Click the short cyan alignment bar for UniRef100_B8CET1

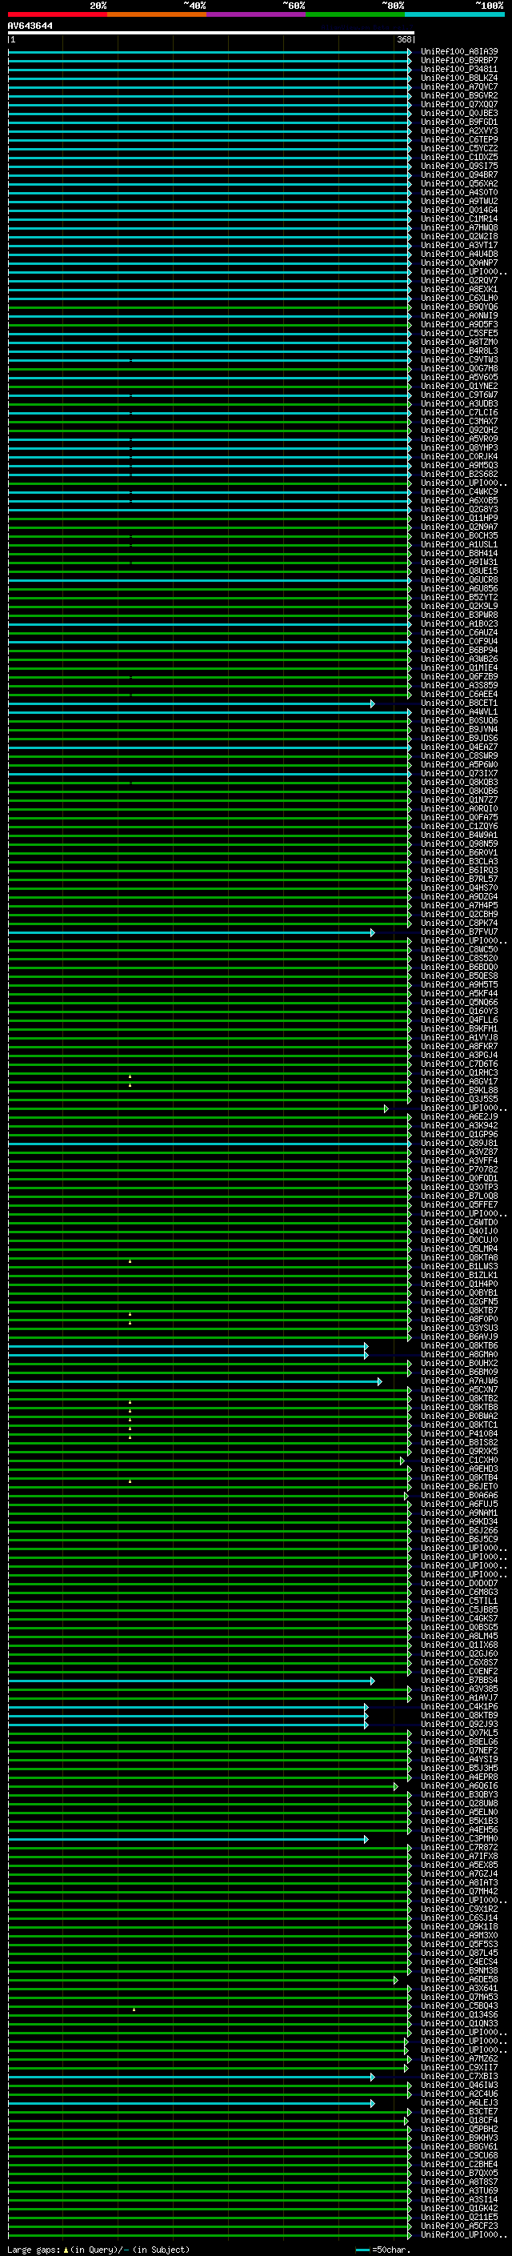pos(192,703)
